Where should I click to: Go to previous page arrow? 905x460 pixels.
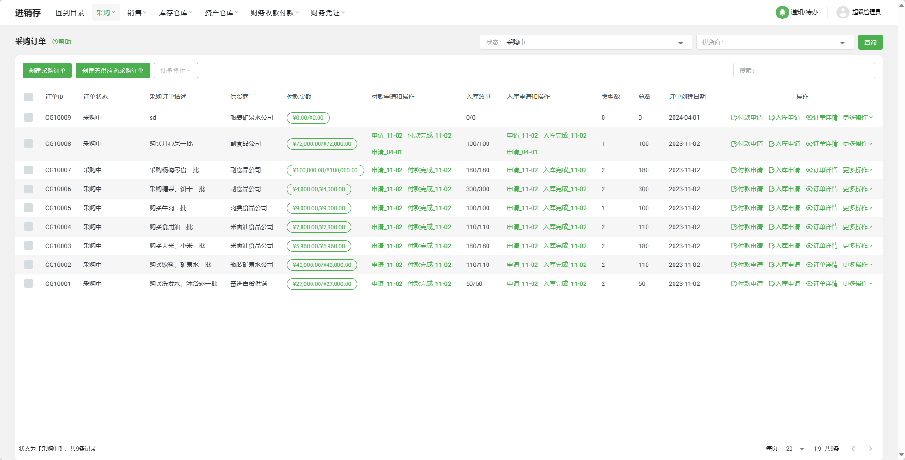853,449
